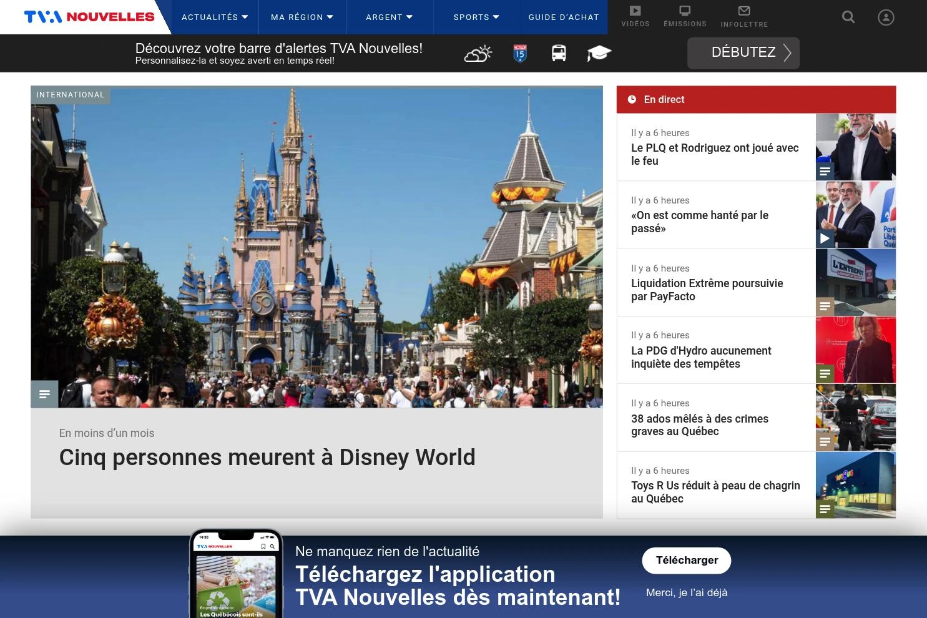Screen dimensions: 927x618
Task: Open 'Toys R Us réduit à peau de chagrin'
Action: coord(715,492)
